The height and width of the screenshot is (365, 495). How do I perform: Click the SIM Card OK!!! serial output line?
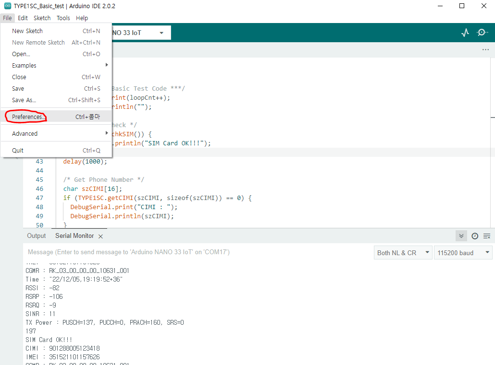(49, 340)
